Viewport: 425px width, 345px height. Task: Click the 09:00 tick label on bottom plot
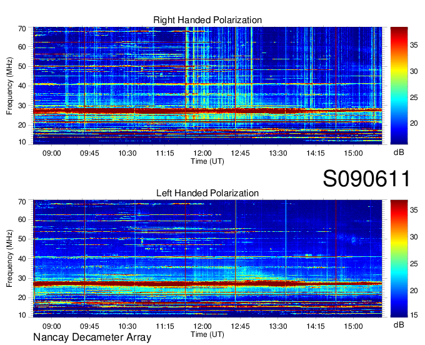tap(51, 326)
